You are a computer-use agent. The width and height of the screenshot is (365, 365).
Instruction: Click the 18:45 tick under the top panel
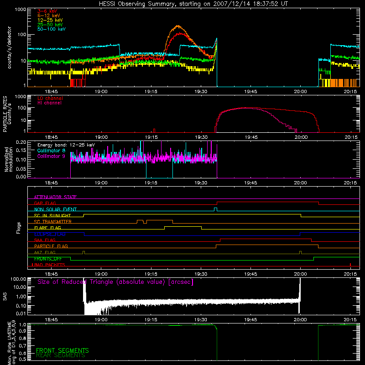click(51, 92)
